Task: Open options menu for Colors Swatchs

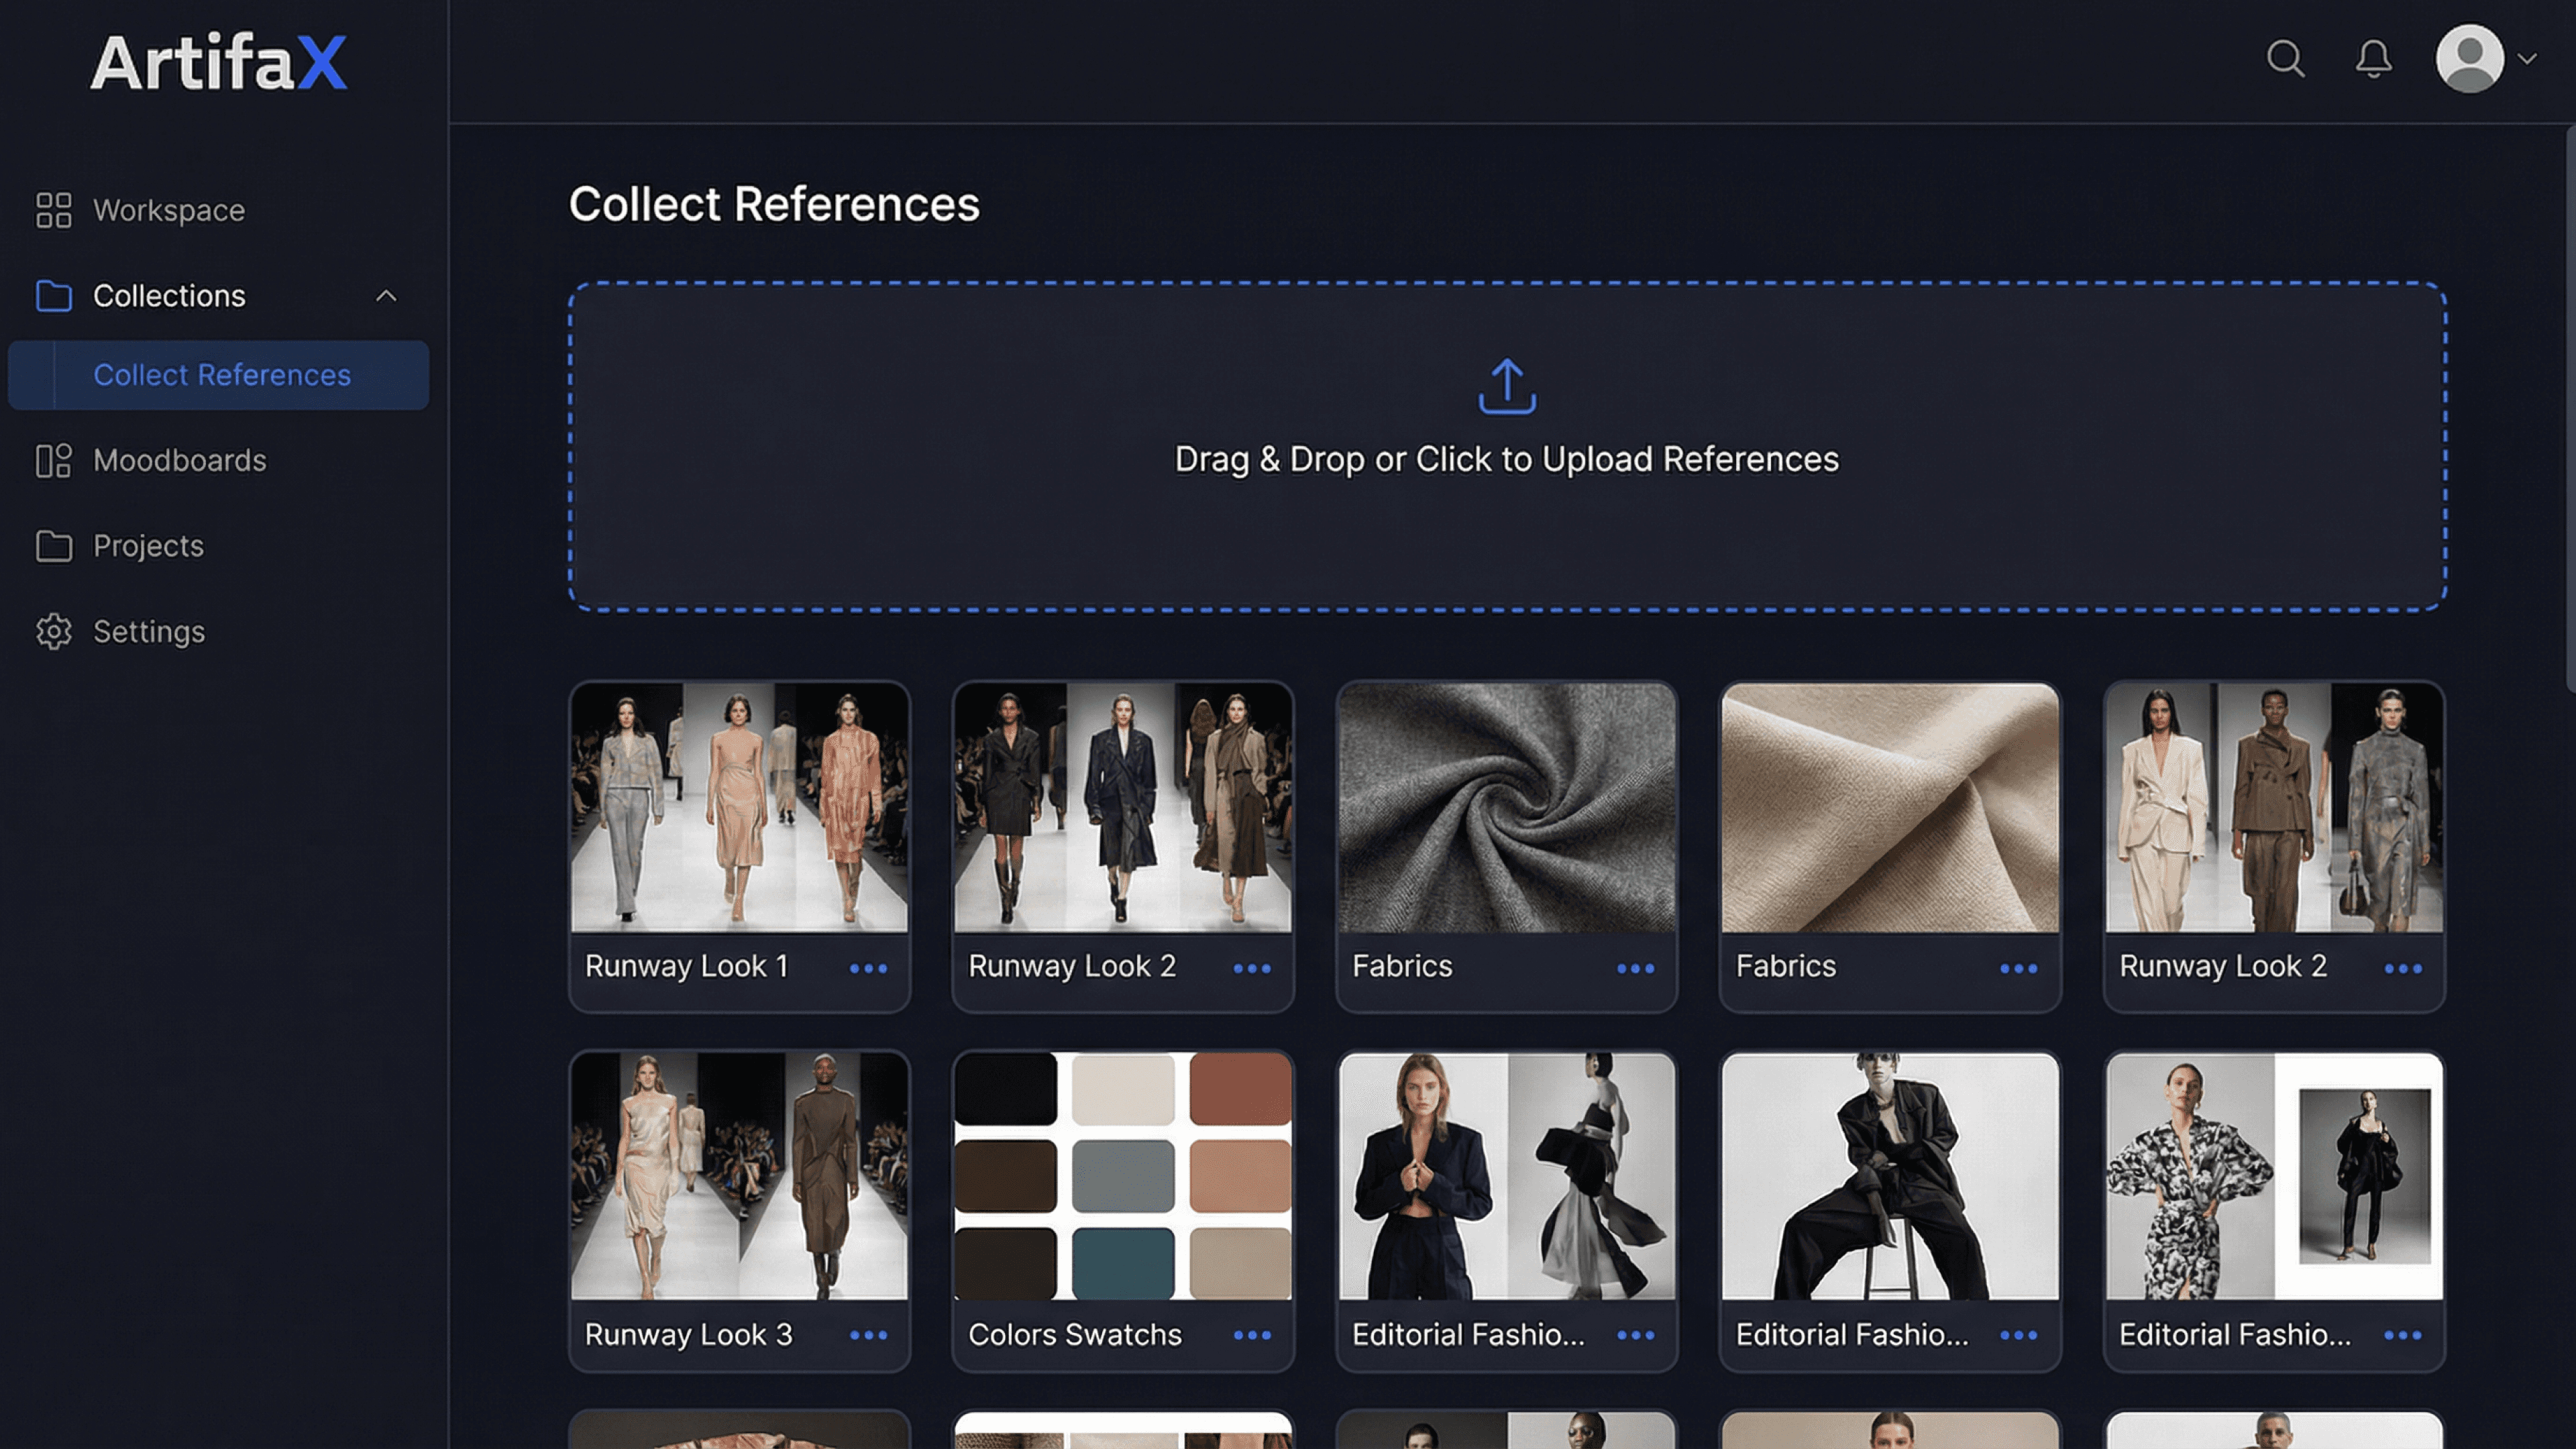Action: pyautogui.click(x=1251, y=1335)
